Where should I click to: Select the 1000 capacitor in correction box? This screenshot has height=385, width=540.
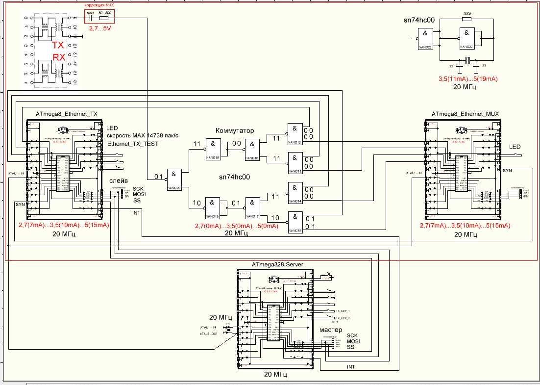[90, 18]
